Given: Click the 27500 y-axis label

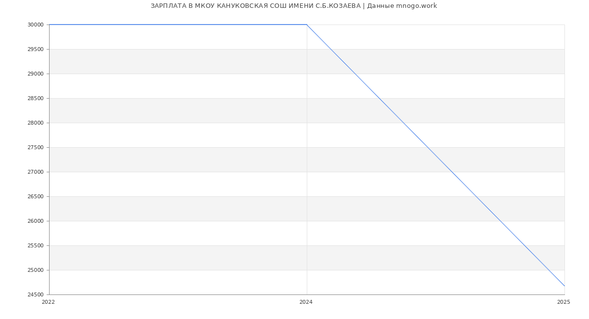Looking at the screenshot, I should 36,148.
